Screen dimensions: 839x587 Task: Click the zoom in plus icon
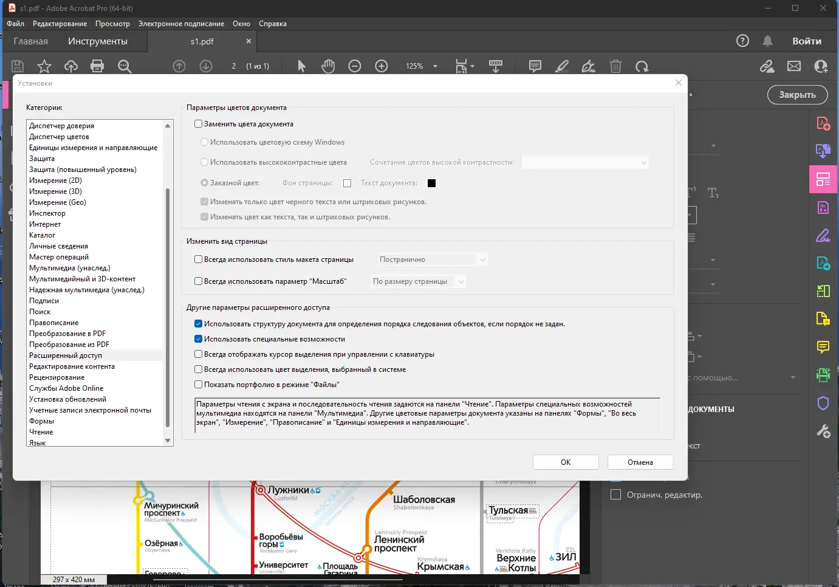coord(382,66)
